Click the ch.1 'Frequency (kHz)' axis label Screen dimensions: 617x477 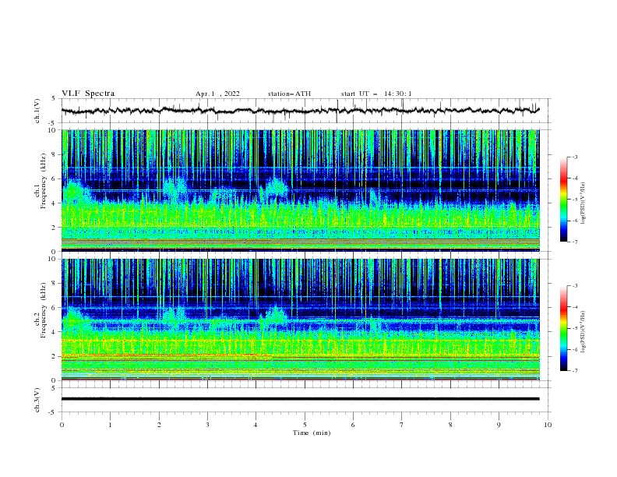click(44, 182)
